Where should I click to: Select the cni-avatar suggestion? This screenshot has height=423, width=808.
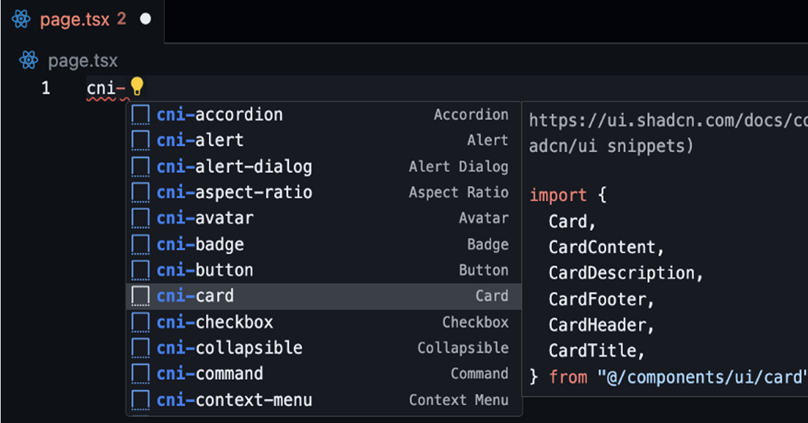coord(324,218)
